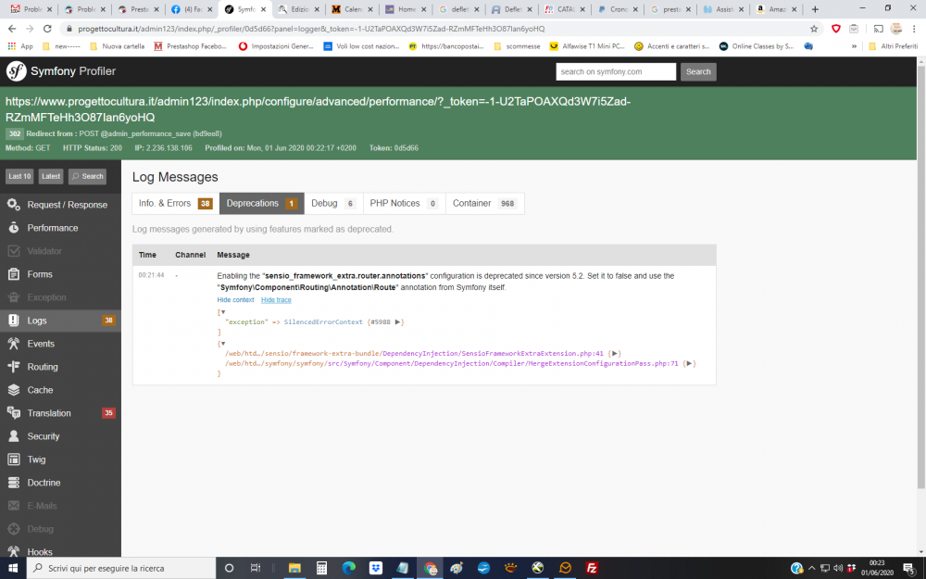Open the Doctrine panel
Screen dimensions: 926x579
[x=44, y=482]
